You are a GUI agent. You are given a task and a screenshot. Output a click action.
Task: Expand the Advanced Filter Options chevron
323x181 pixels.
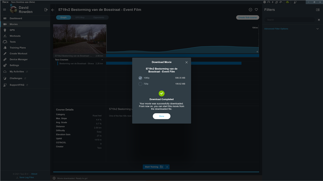[317, 29]
